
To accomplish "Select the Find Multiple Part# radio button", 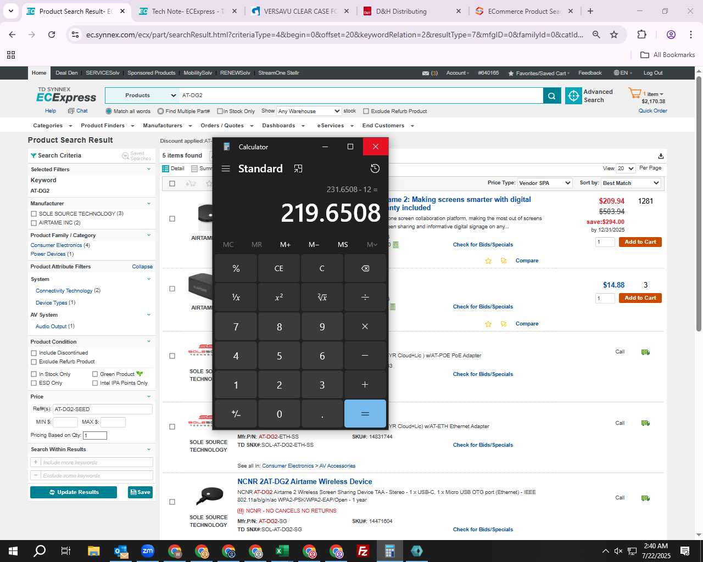I will tap(160, 111).
